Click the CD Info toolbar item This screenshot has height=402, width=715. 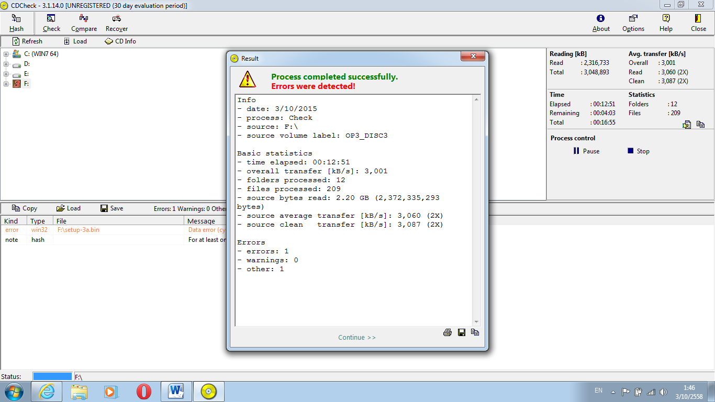(x=120, y=41)
